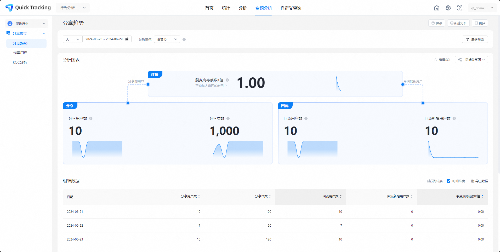Click info icon next to 裂变病毒系数K值

click(x=227, y=80)
